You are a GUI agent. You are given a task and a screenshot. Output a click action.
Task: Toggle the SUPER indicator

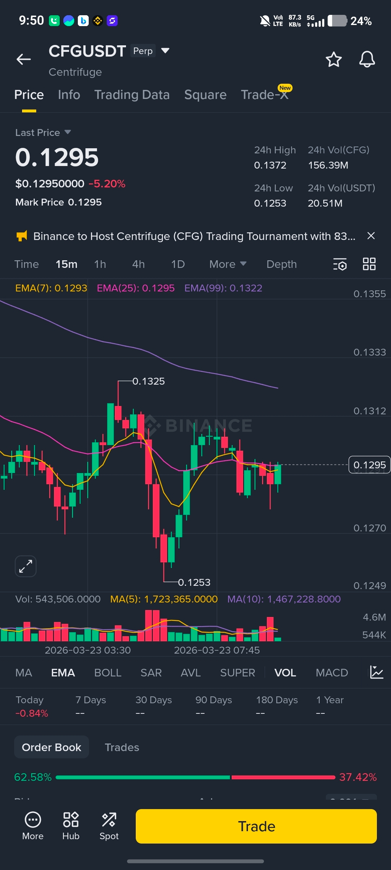click(x=237, y=673)
